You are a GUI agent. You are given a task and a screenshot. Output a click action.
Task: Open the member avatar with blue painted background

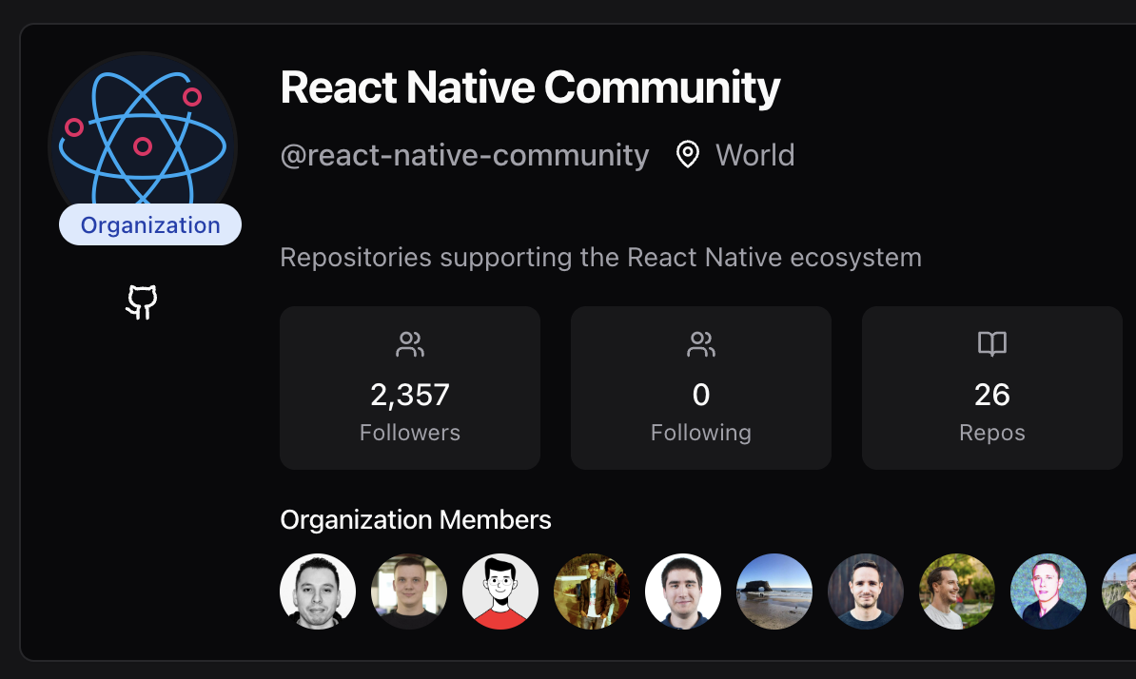[x=1048, y=592]
